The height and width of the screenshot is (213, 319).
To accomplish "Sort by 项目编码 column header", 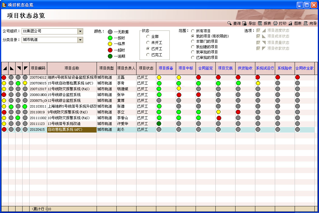I will (38, 68).
